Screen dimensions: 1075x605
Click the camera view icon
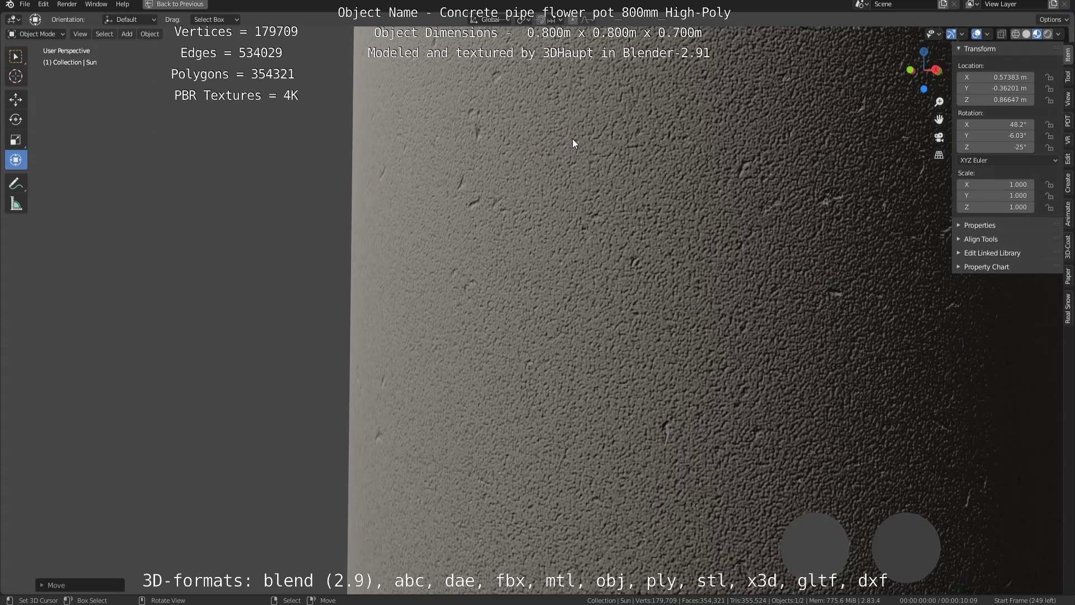click(939, 137)
